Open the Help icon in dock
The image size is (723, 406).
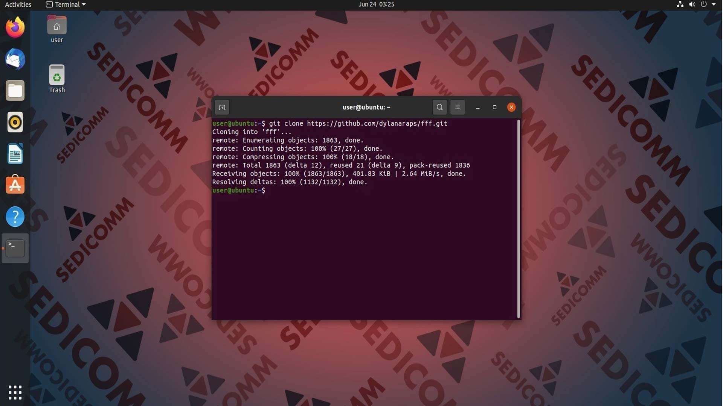(x=15, y=217)
